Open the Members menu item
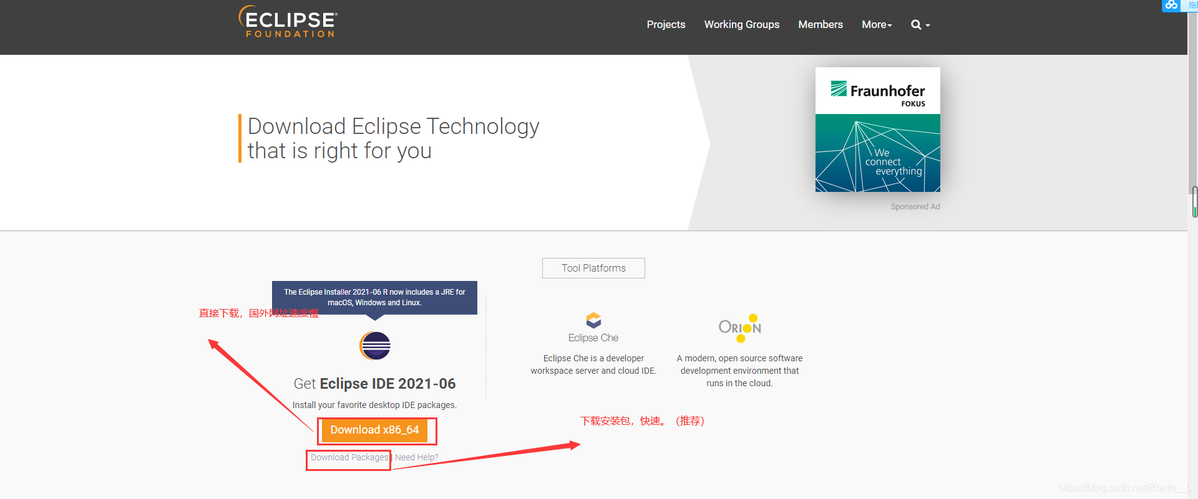 tap(821, 25)
